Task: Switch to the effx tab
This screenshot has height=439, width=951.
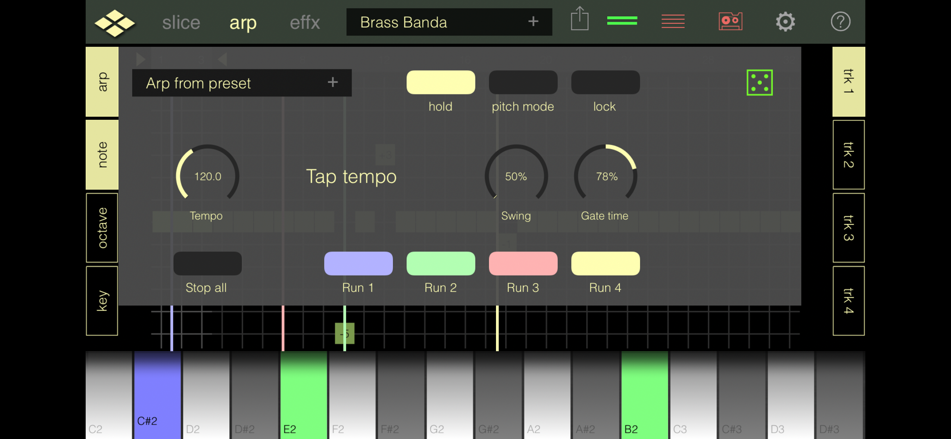Action: (305, 23)
